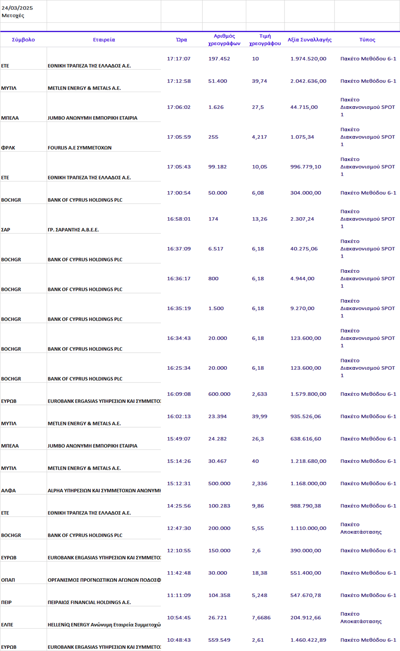400x651 pixels.
Task: Select the quantity cell 24.282
Action: coord(217,439)
